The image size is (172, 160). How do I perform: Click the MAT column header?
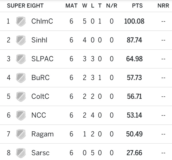71,6
